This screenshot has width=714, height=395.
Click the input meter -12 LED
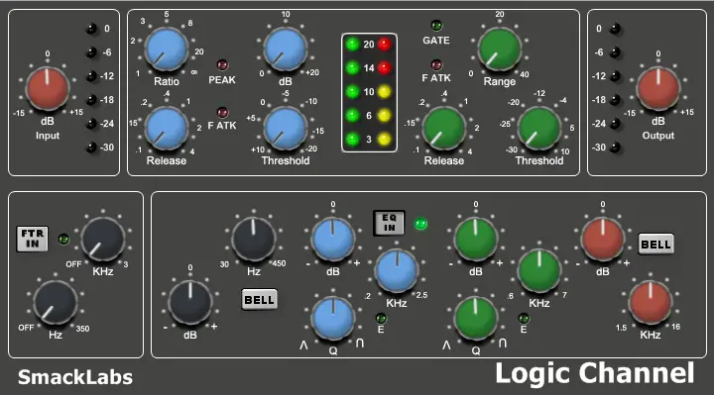click(x=91, y=76)
